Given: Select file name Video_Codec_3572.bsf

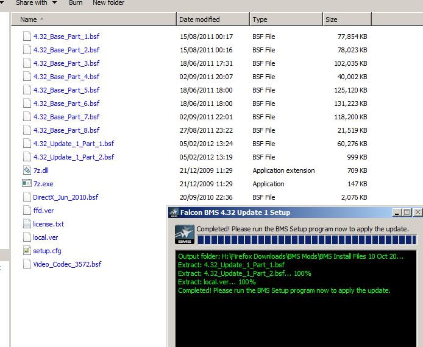Looking at the screenshot, I should (x=67, y=264).
